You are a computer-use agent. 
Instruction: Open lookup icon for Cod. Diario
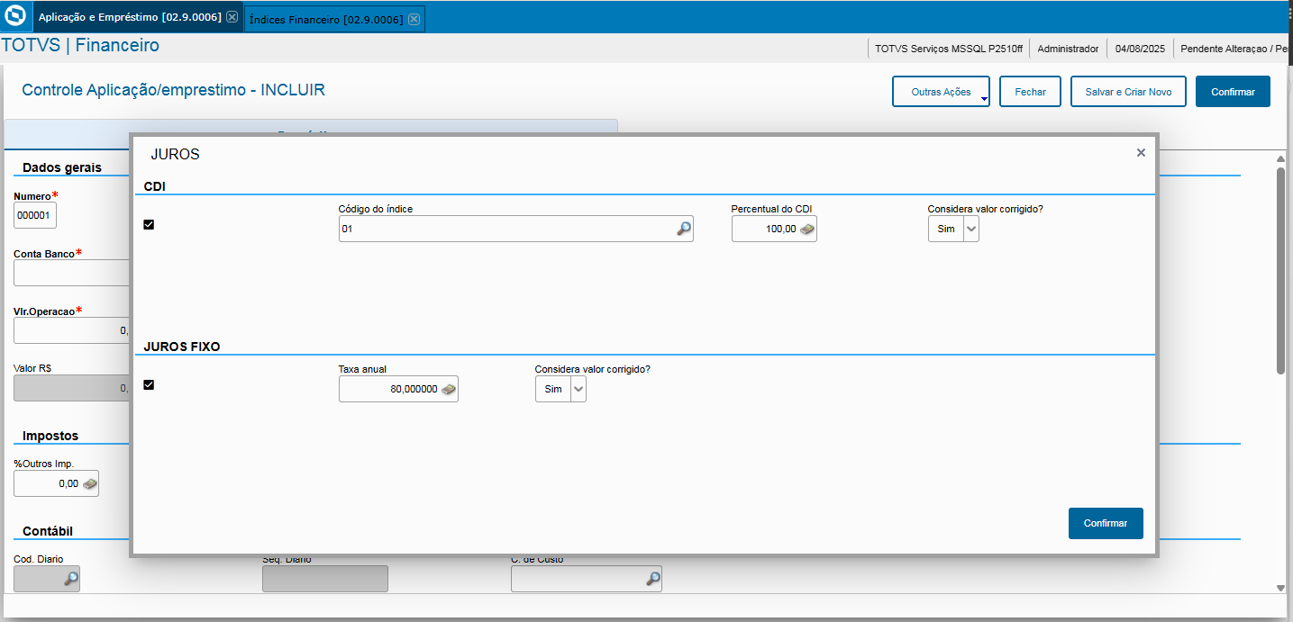70,580
